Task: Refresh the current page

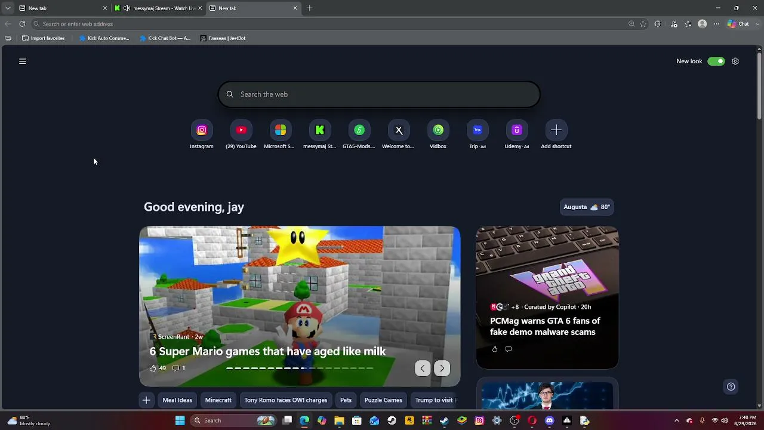Action: 22,24
